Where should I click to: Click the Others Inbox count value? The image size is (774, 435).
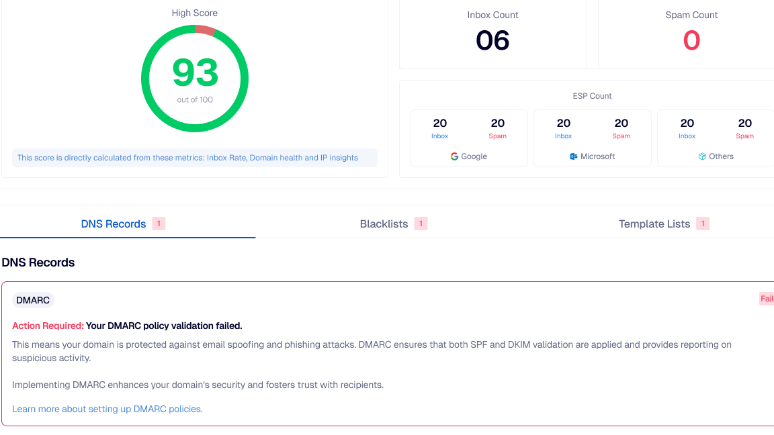[687, 124]
